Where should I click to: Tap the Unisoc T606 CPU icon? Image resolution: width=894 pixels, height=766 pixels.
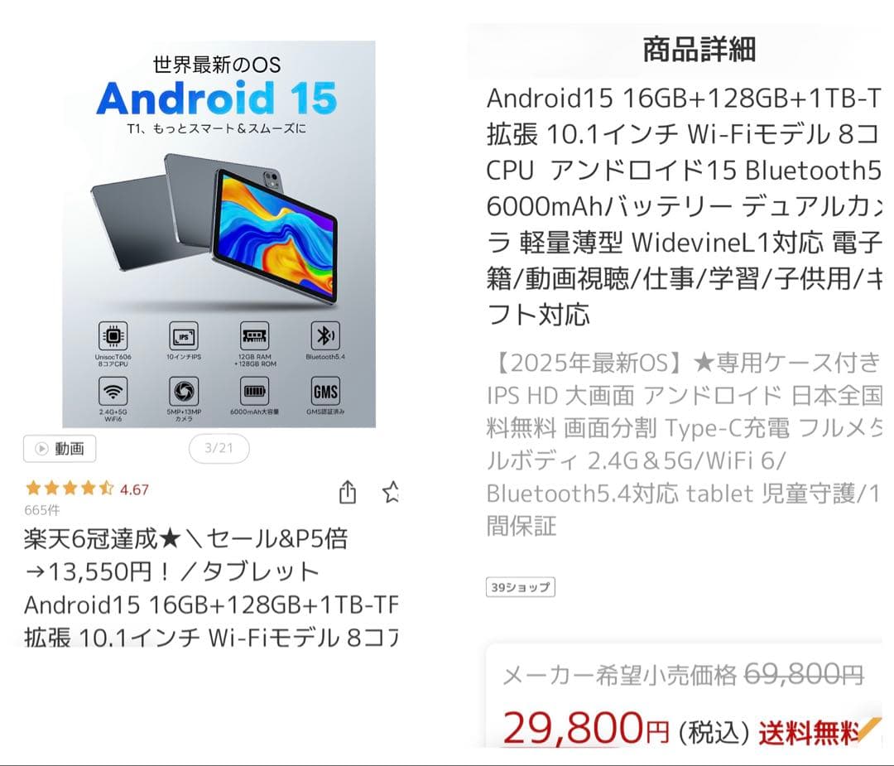[113, 336]
